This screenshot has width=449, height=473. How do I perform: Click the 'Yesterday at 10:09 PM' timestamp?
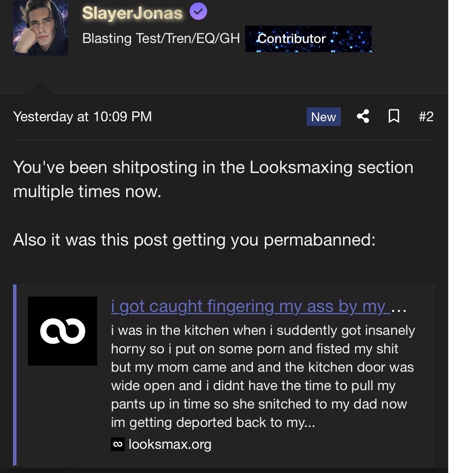click(83, 117)
